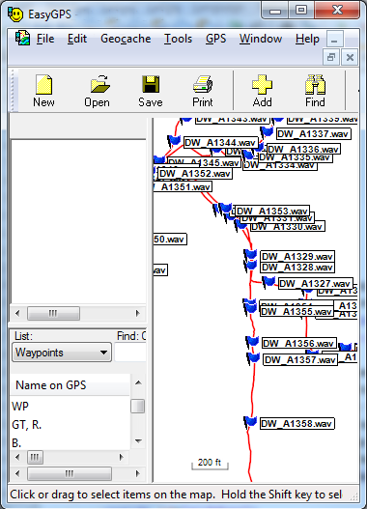Viewport: 367px width, 509px height.
Task: Open the Tools menu
Action: pos(178,39)
